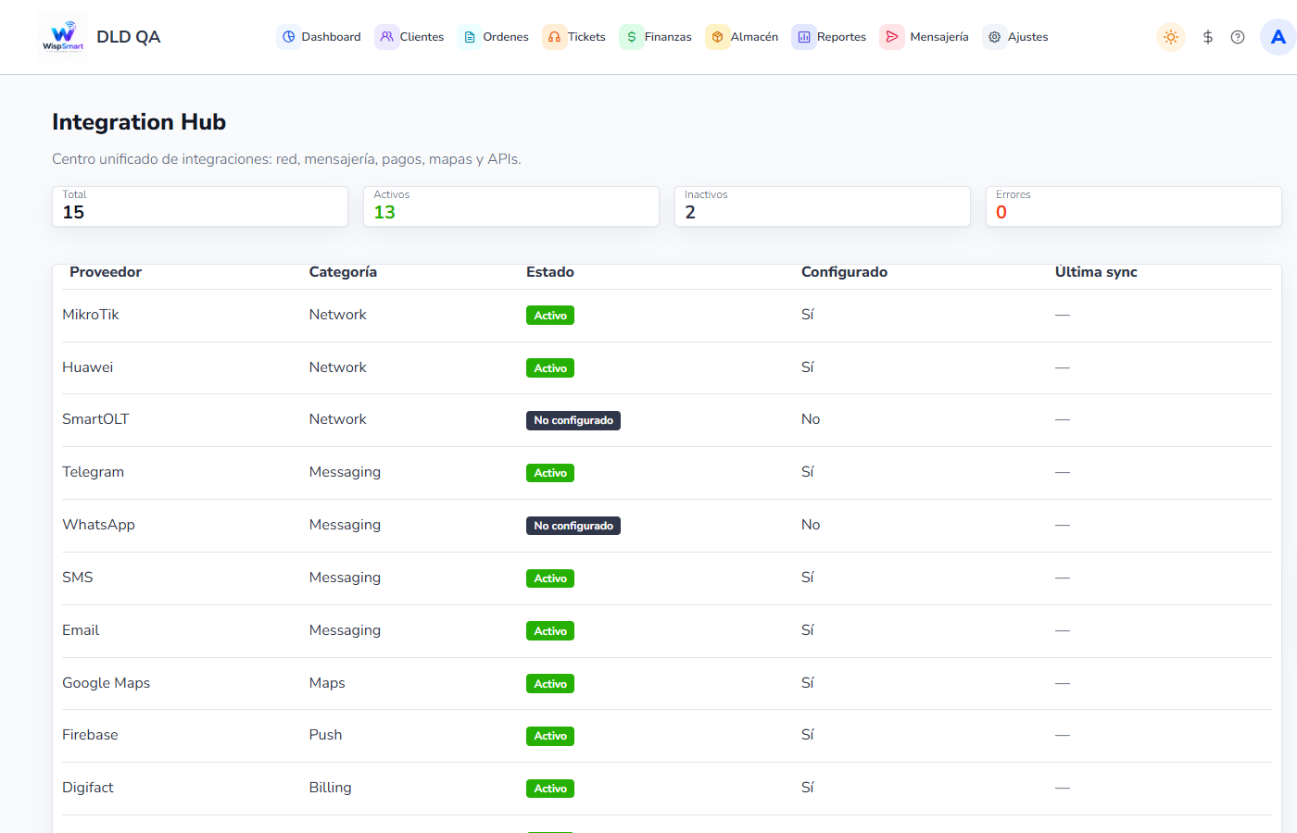Click the Última sync column header
Screen dimensions: 1297x833
[1096, 272]
